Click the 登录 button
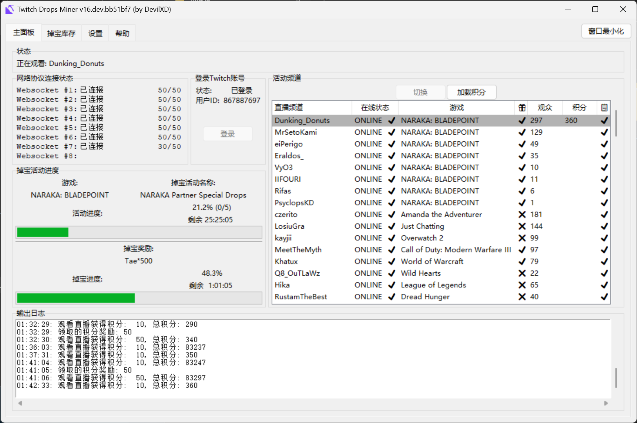637x423 pixels. coord(228,134)
